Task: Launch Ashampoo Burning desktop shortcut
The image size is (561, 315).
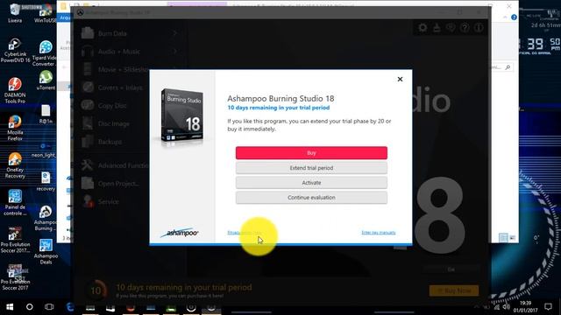Action: (x=45, y=218)
